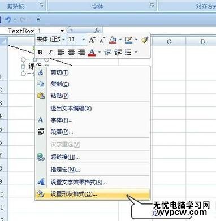The height and width of the screenshot is (221, 216).
Task: Decrease indent in mini toolbar
Action: (108, 52)
